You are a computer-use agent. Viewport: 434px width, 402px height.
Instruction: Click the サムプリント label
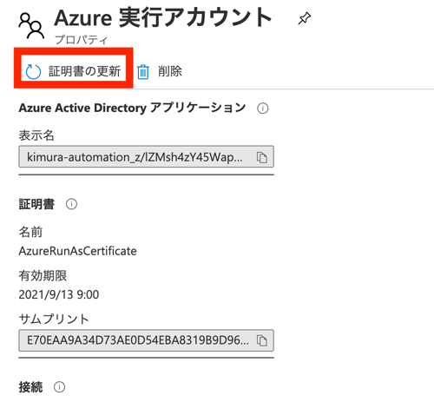pyautogui.click(x=54, y=319)
